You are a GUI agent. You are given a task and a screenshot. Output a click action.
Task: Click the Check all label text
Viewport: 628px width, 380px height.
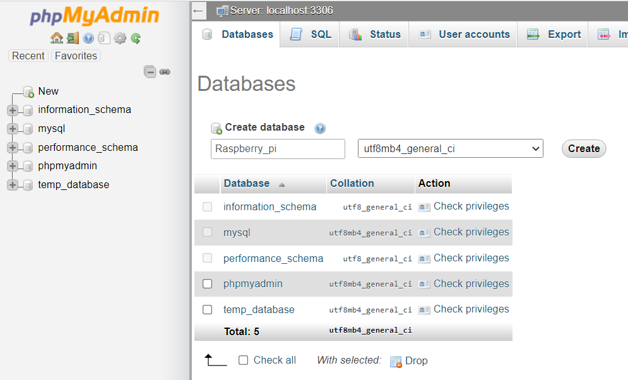click(x=275, y=360)
